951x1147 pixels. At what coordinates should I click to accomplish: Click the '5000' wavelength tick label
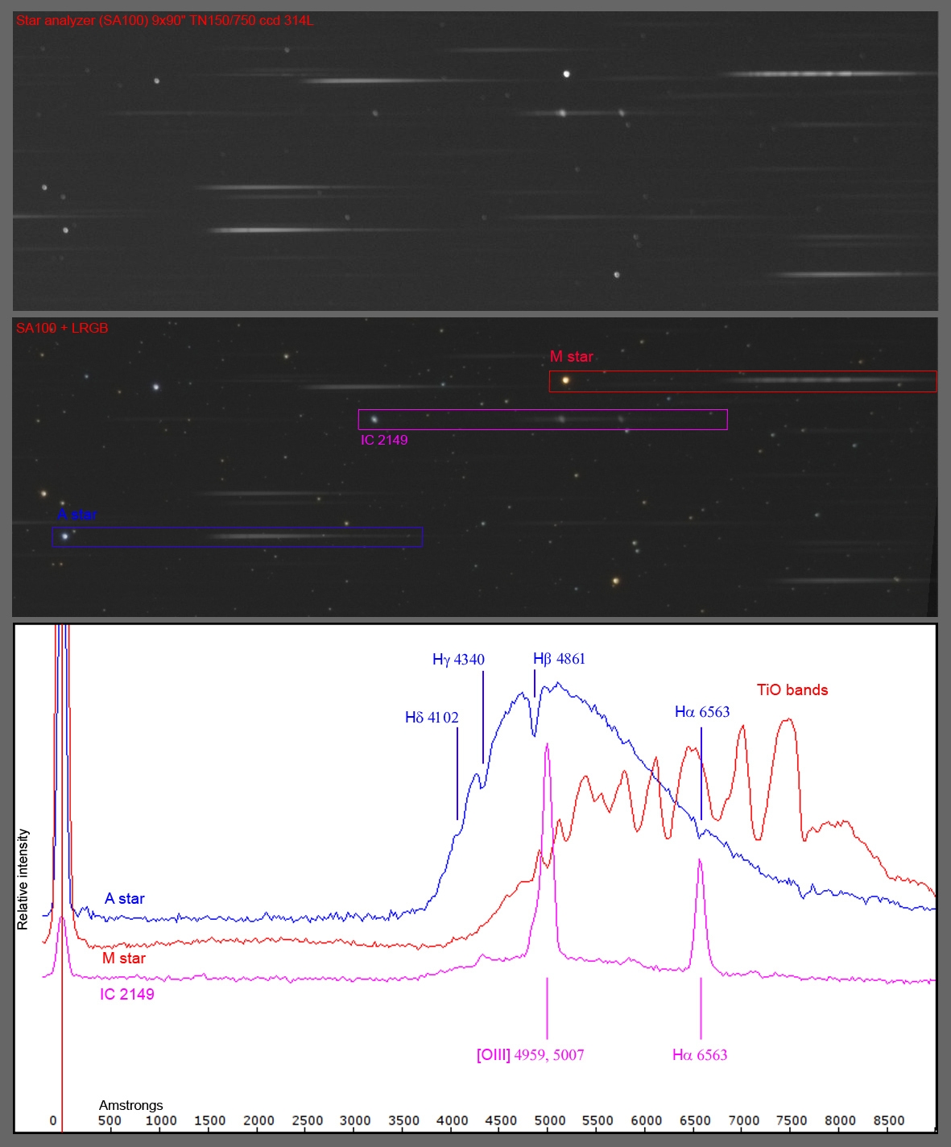(550, 1120)
